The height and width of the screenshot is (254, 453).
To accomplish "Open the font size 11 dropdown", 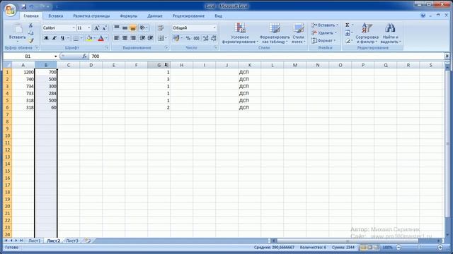I will (x=89, y=28).
